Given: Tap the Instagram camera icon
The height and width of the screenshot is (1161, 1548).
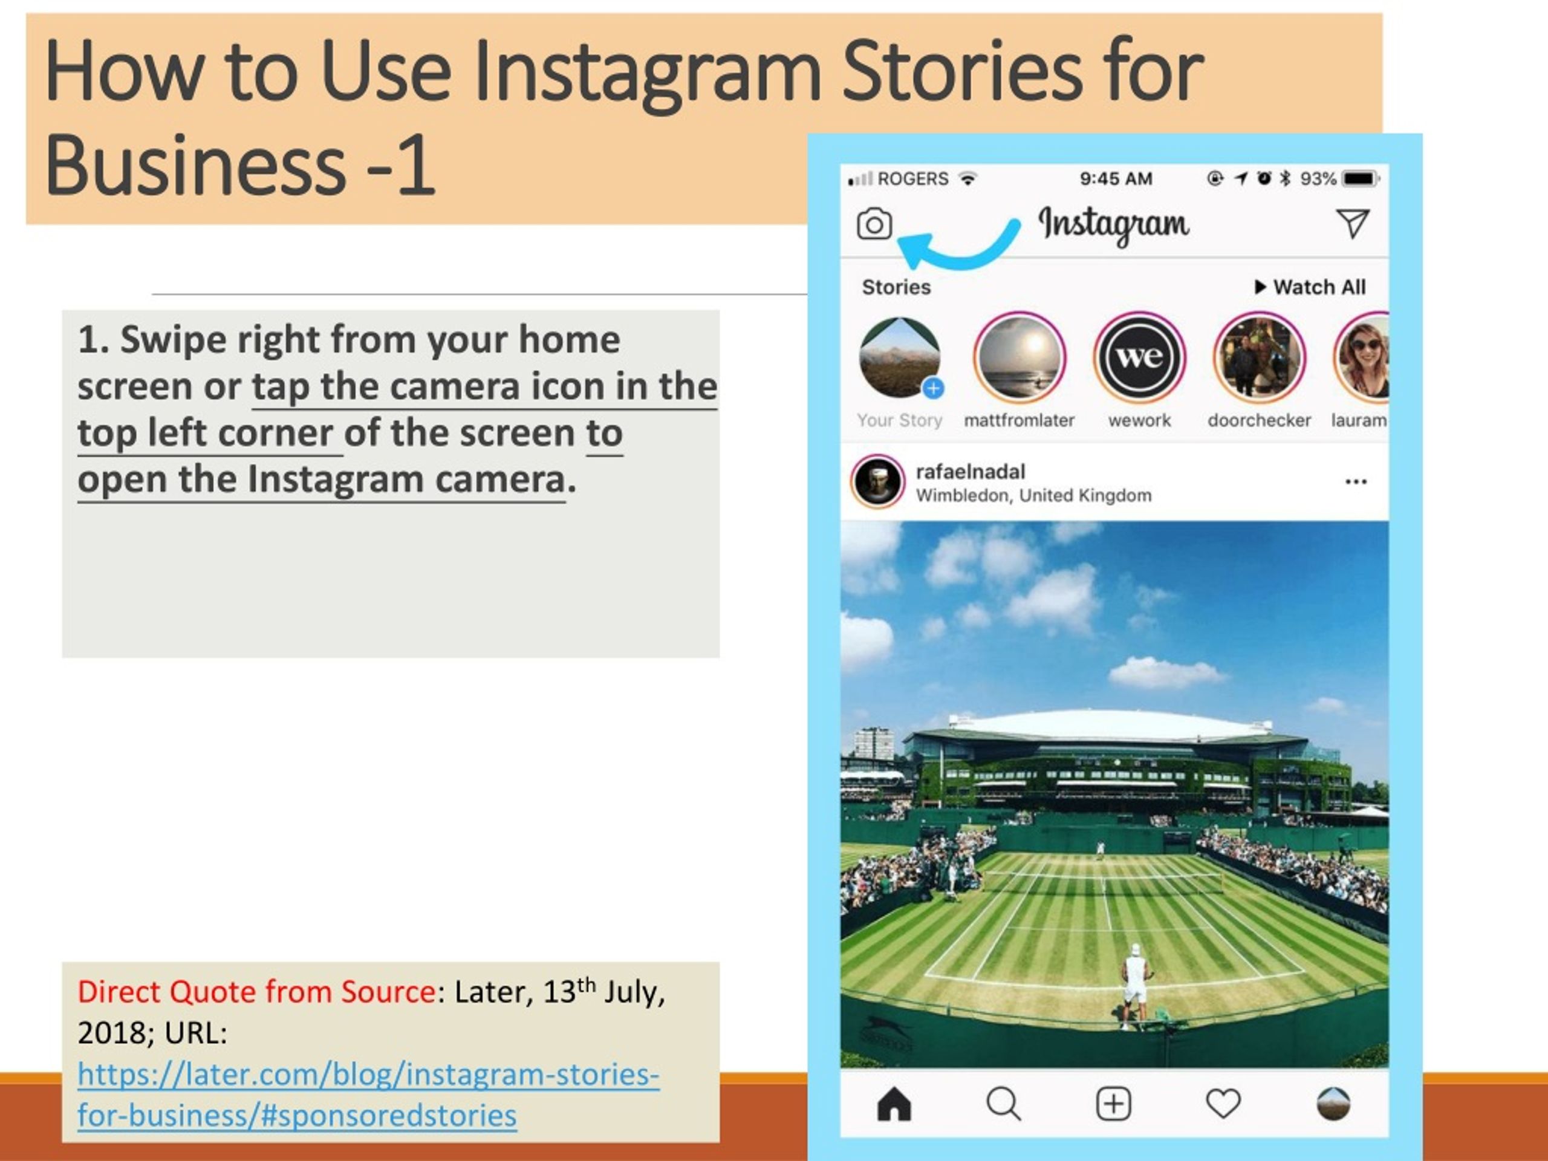Looking at the screenshot, I should pyautogui.click(x=874, y=224).
